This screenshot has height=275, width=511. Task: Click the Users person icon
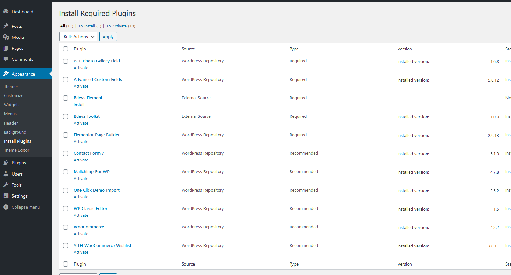coord(6,174)
